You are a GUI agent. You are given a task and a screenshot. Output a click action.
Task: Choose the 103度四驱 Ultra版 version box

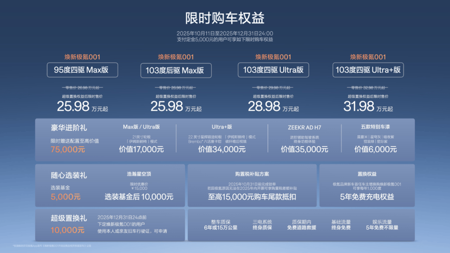point(273,70)
